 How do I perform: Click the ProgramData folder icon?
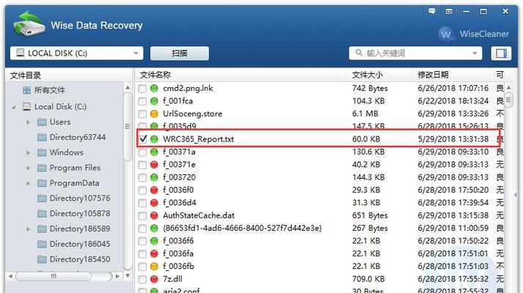coord(42,183)
